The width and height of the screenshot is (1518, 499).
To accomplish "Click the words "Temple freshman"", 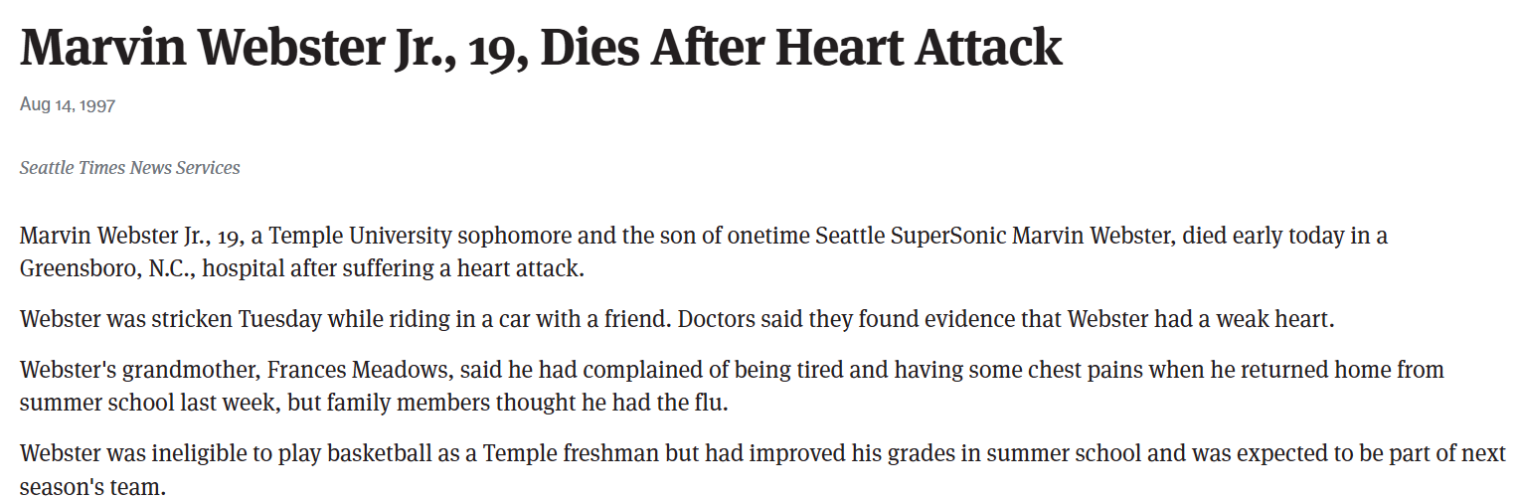I will pyautogui.click(x=563, y=454).
